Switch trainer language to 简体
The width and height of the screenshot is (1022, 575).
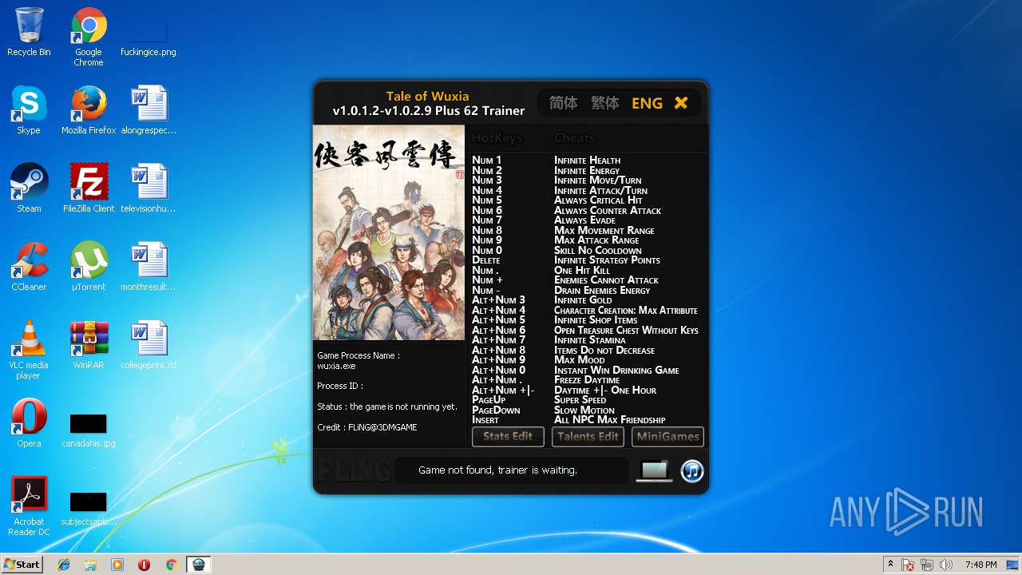563,103
